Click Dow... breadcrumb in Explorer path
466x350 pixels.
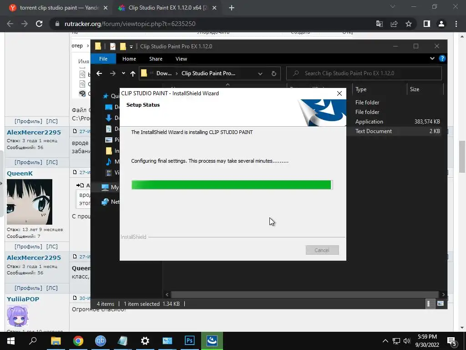(x=164, y=73)
